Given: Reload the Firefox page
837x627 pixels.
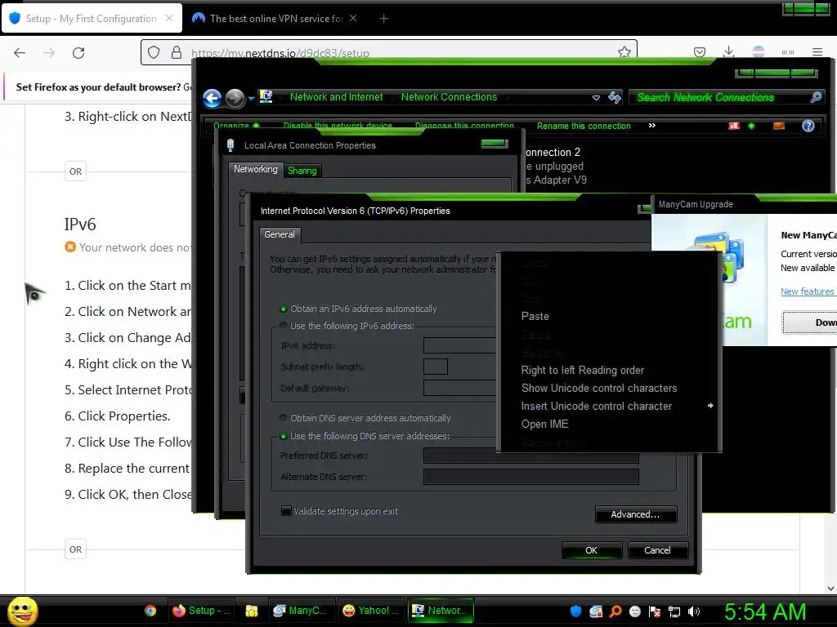Looking at the screenshot, I should 78,53.
